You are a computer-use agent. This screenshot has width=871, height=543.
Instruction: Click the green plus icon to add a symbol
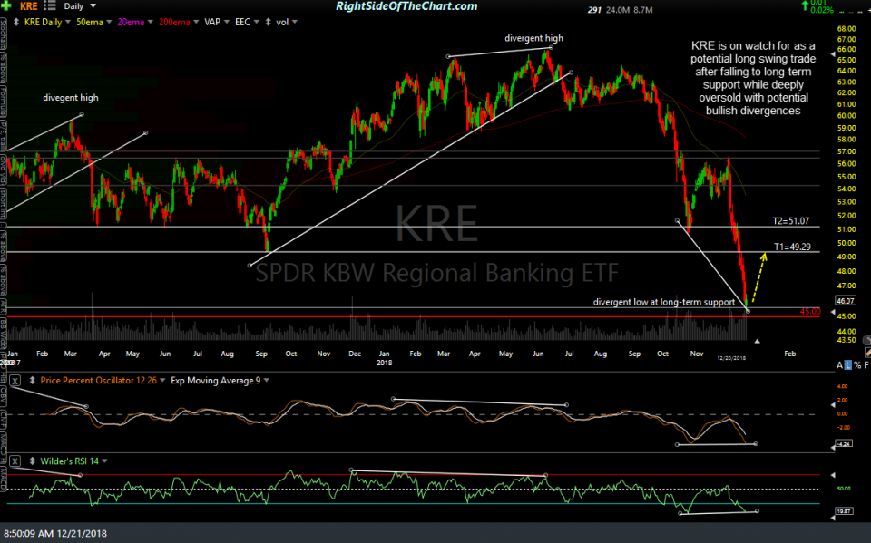click(6, 5)
